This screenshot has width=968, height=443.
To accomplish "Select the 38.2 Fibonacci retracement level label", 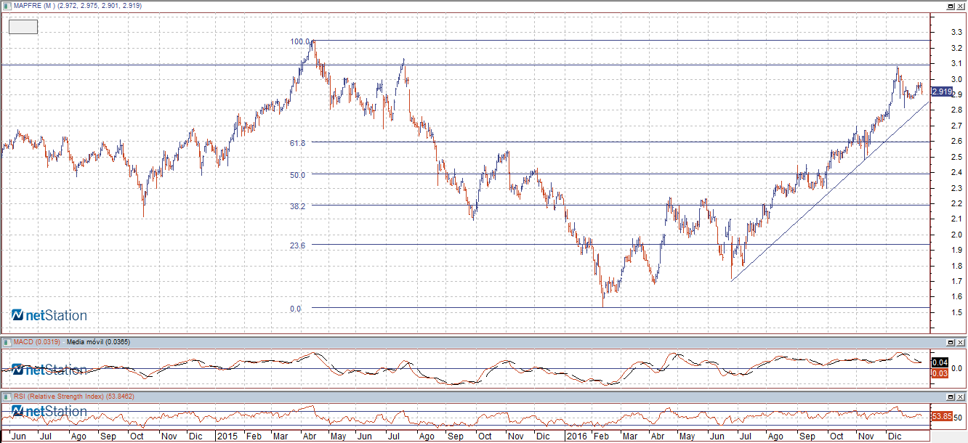I will [298, 206].
